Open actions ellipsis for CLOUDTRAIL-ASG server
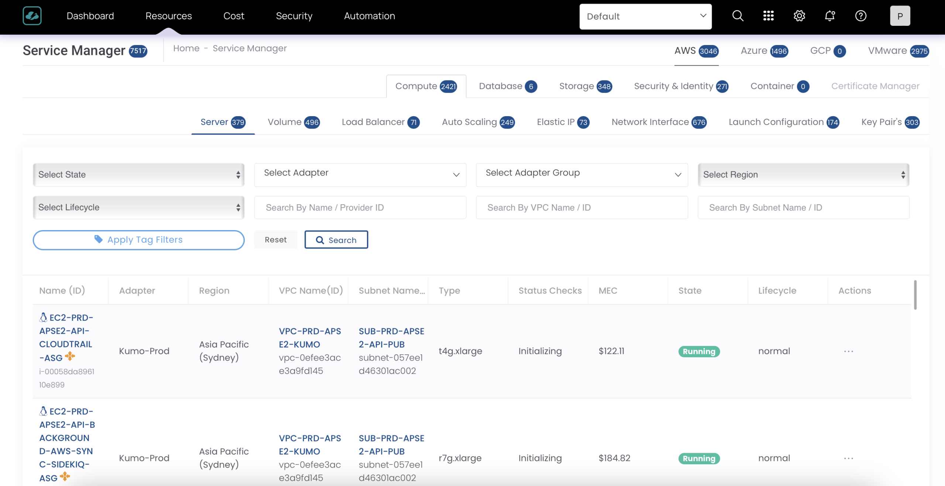This screenshot has height=486, width=945. pos(848,351)
